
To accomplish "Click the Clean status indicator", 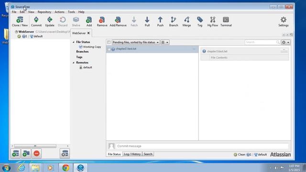I will 240,154.
